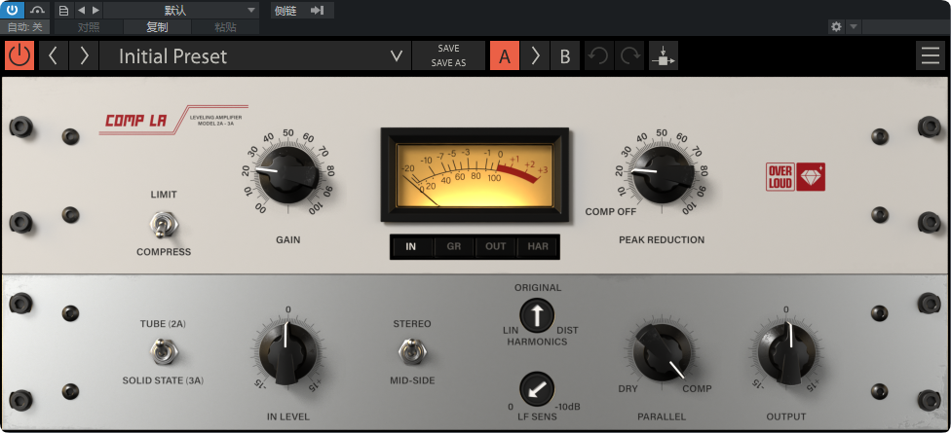Select next host preset triangle

[95, 10]
